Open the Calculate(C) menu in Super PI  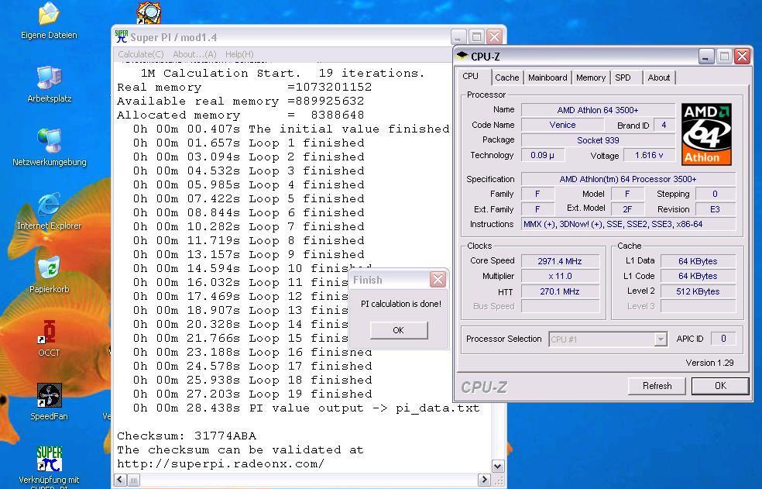(141, 54)
